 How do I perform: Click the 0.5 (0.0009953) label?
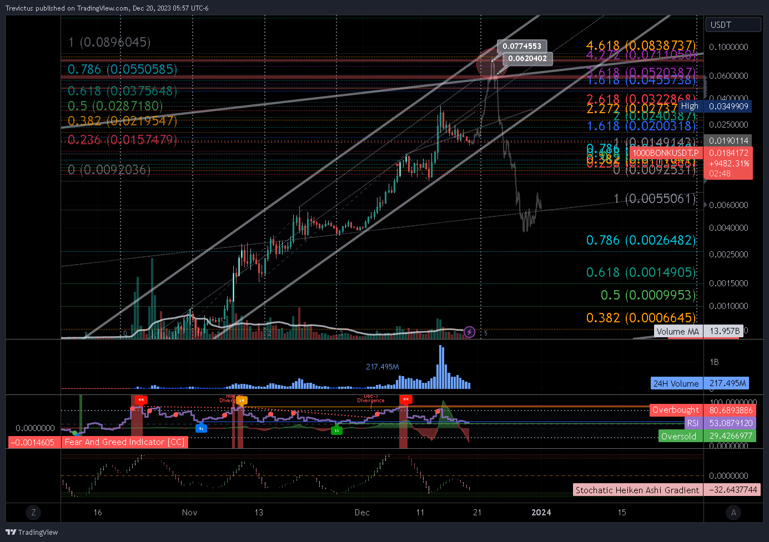click(x=648, y=295)
